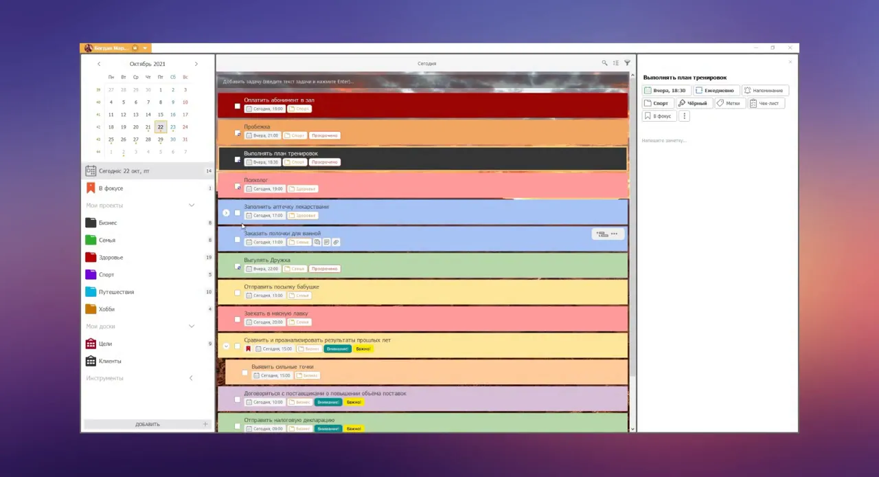Click the В фокус bookmark button
The image size is (879, 477).
(x=658, y=117)
